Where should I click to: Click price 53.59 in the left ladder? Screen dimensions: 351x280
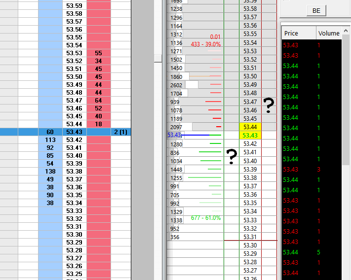coord(75,6)
